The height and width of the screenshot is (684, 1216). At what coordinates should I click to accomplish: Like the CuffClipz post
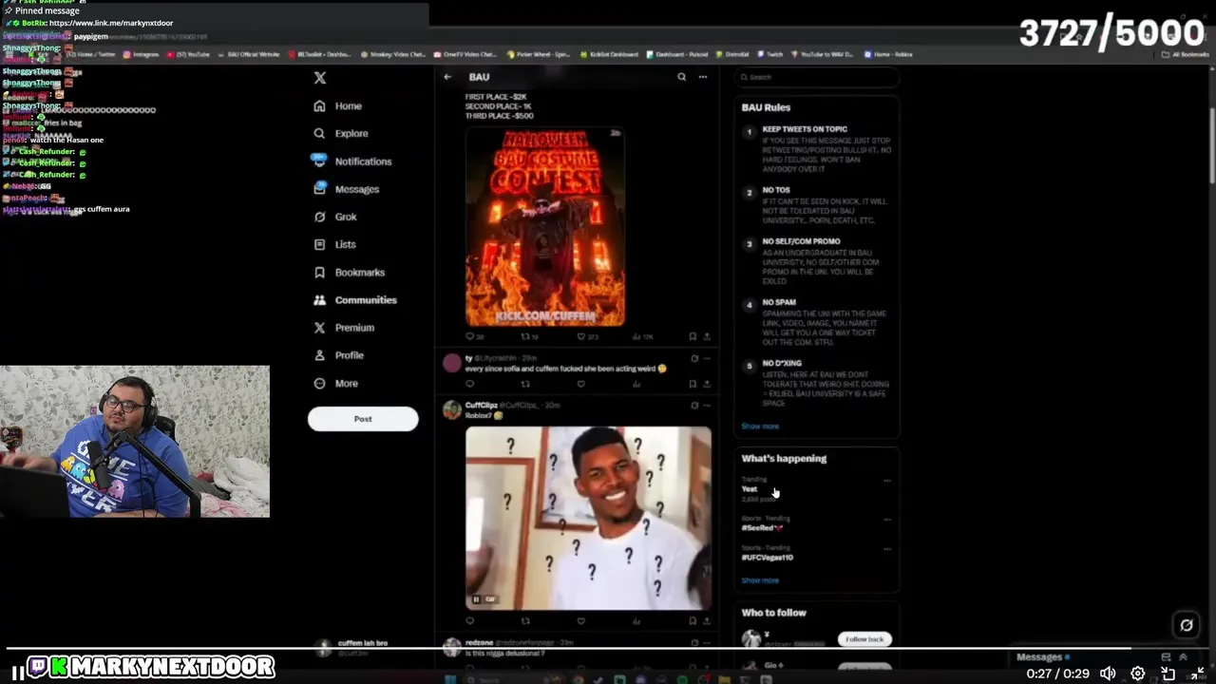coord(581,621)
